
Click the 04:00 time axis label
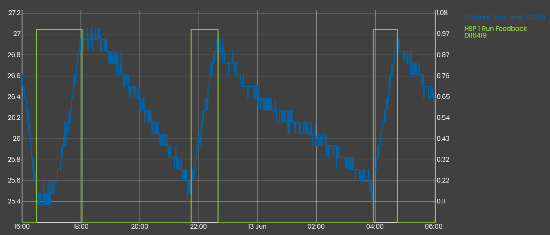[375, 226]
